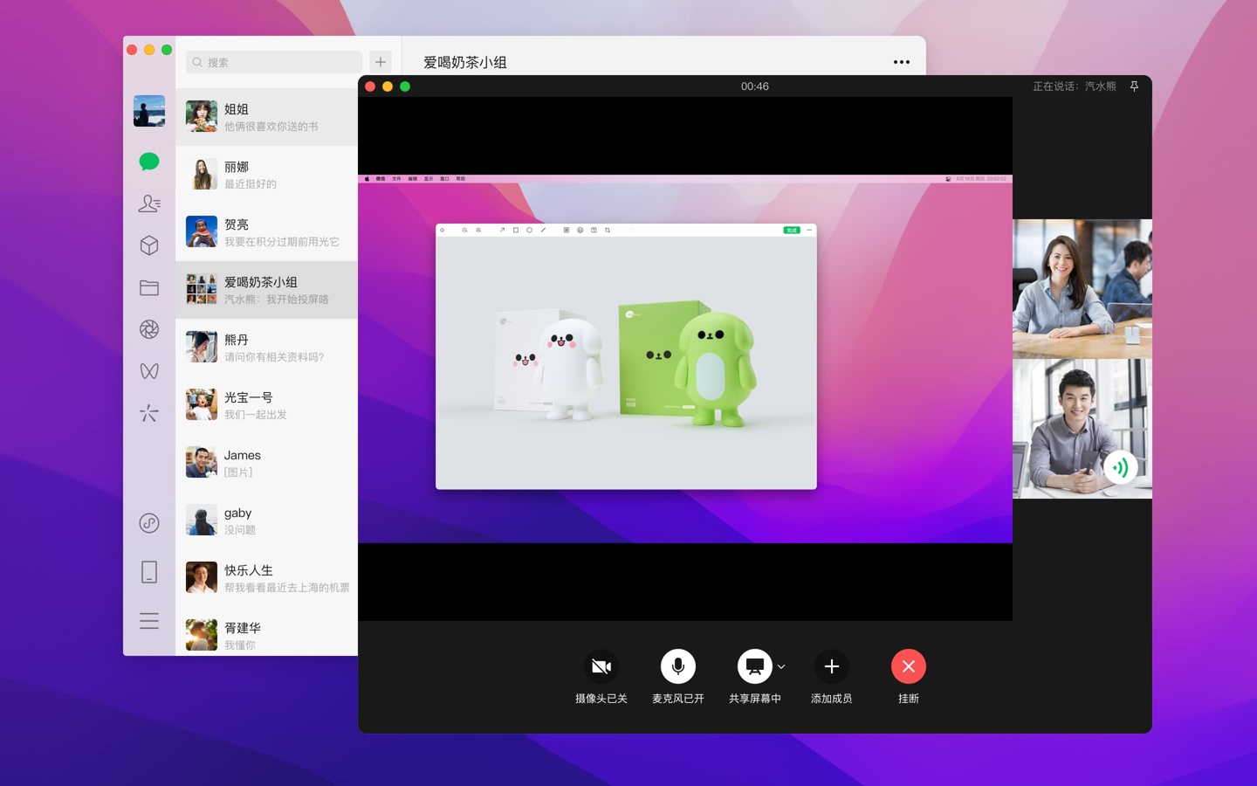Select the crop tool in annotation toolbar
The height and width of the screenshot is (786, 1257).
(x=608, y=230)
